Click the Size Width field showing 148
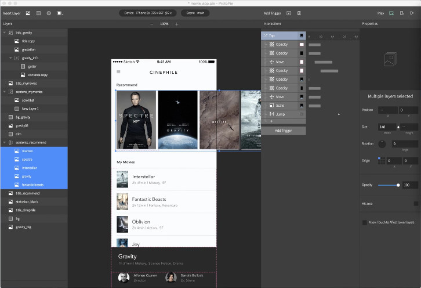 [387, 127]
